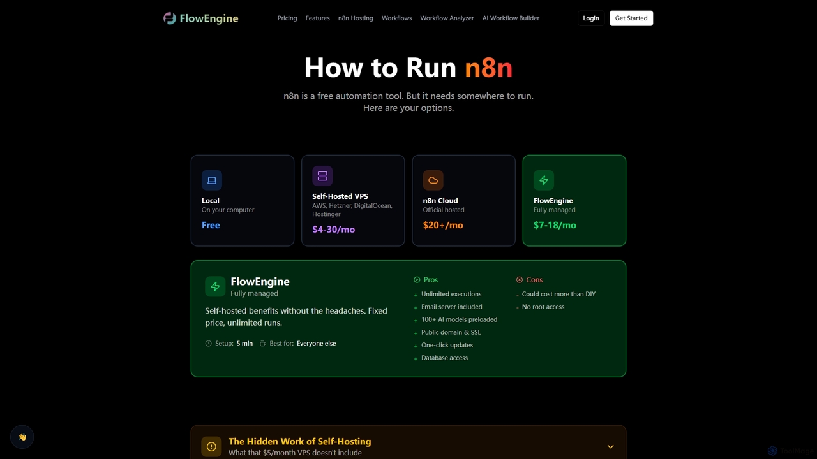Click the Free price text
817x459 pixels.
[211, 225]
